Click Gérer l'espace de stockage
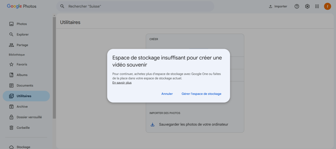 (x=201, y=94)
